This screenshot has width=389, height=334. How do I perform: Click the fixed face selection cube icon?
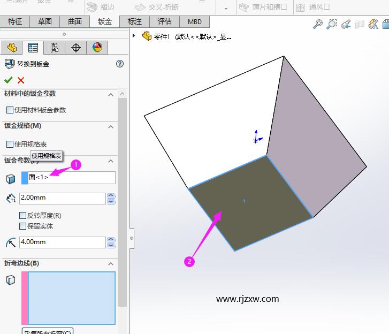click(11, 179)
